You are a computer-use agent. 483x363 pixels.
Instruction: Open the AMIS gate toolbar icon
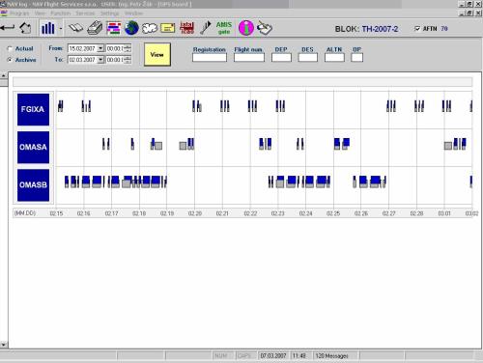[224, 28]
